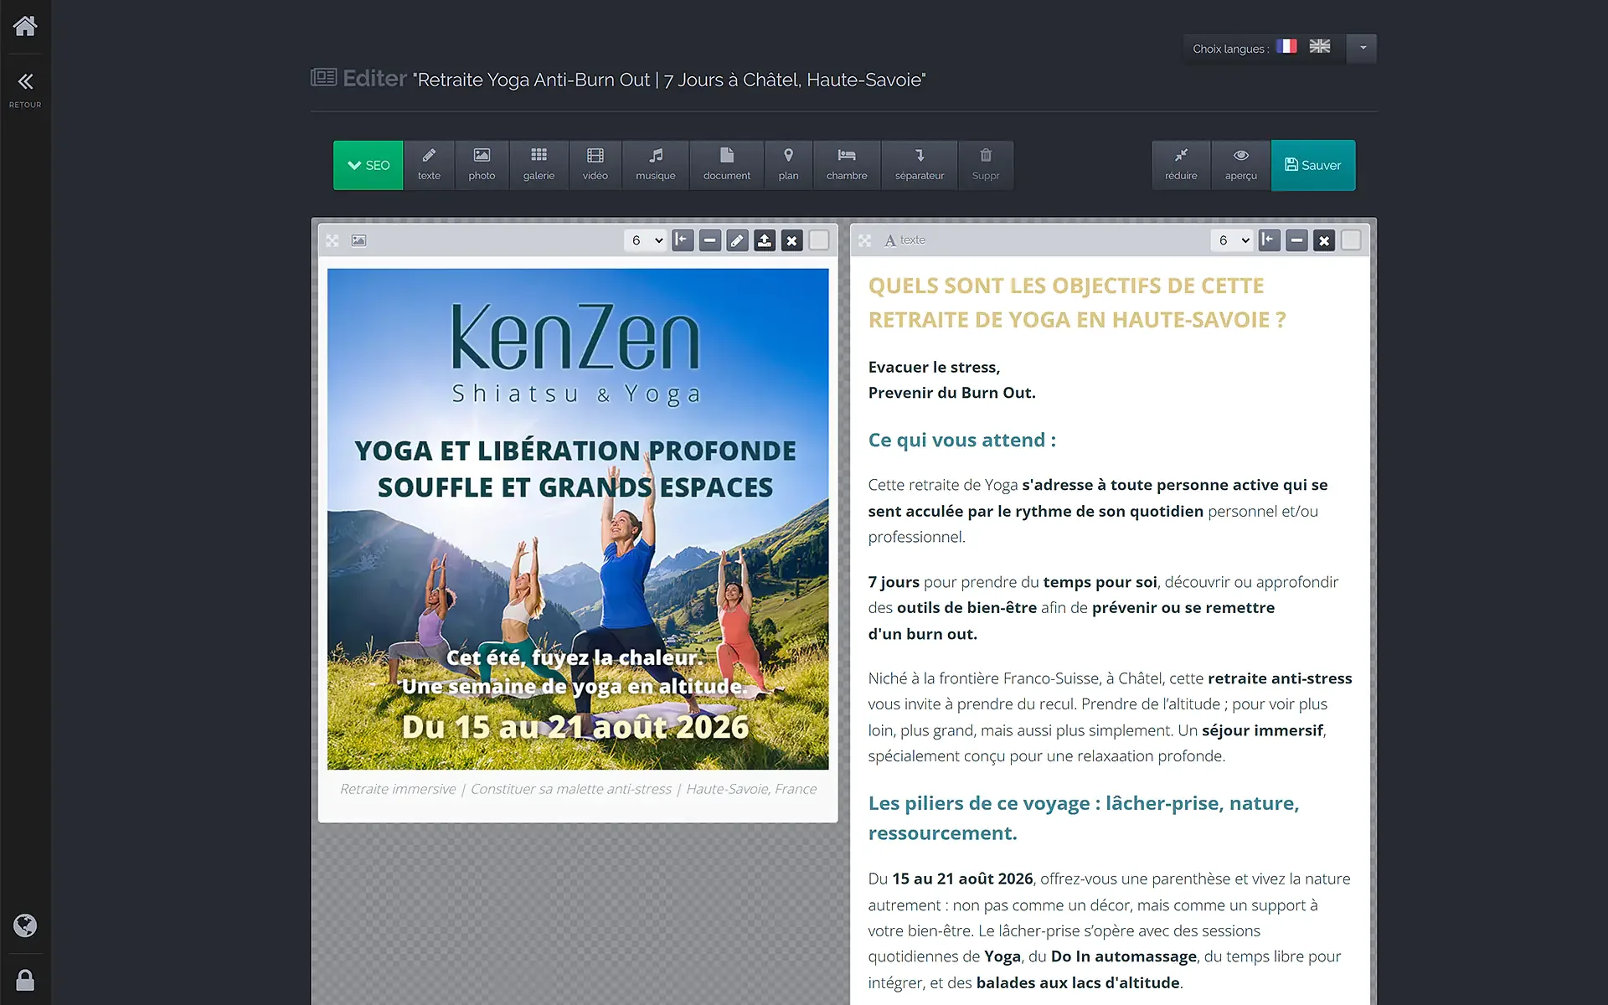
Task: Add a chambre block
Action: (847, 165)
